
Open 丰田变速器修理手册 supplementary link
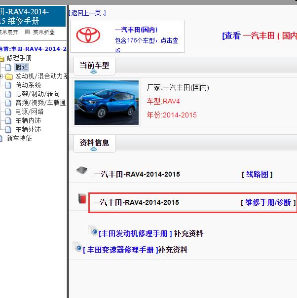(x=120, y=250)
